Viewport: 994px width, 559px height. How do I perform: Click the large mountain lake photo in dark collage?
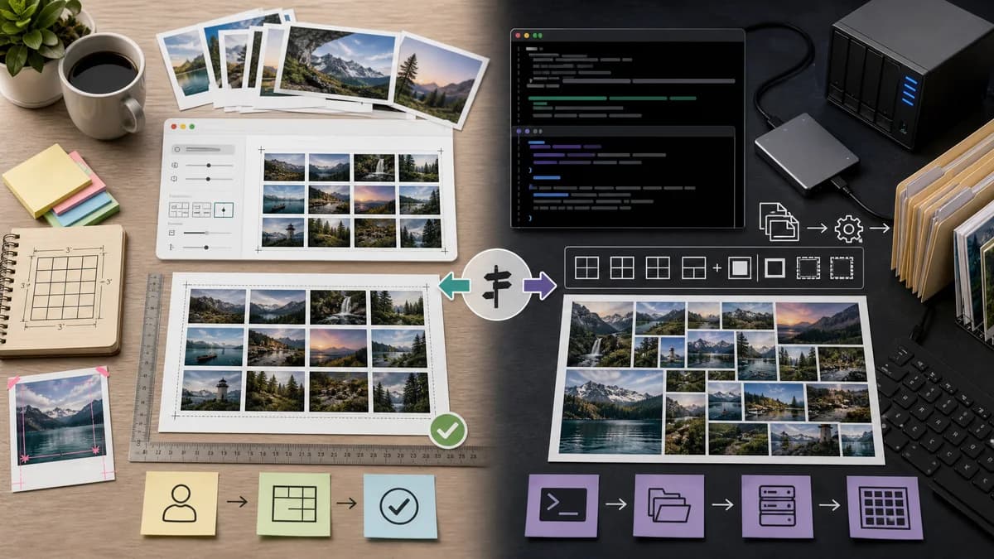point(611,412)
